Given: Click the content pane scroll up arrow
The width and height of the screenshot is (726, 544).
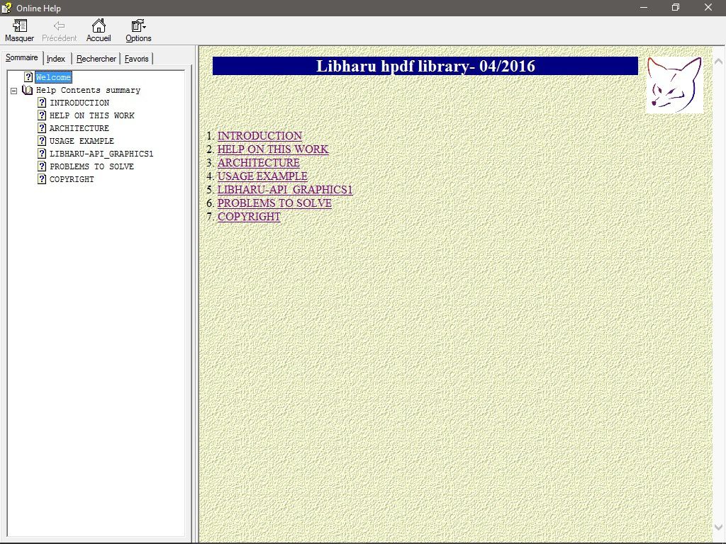Looking at the screenshot, I should click(x=719, y=61).
